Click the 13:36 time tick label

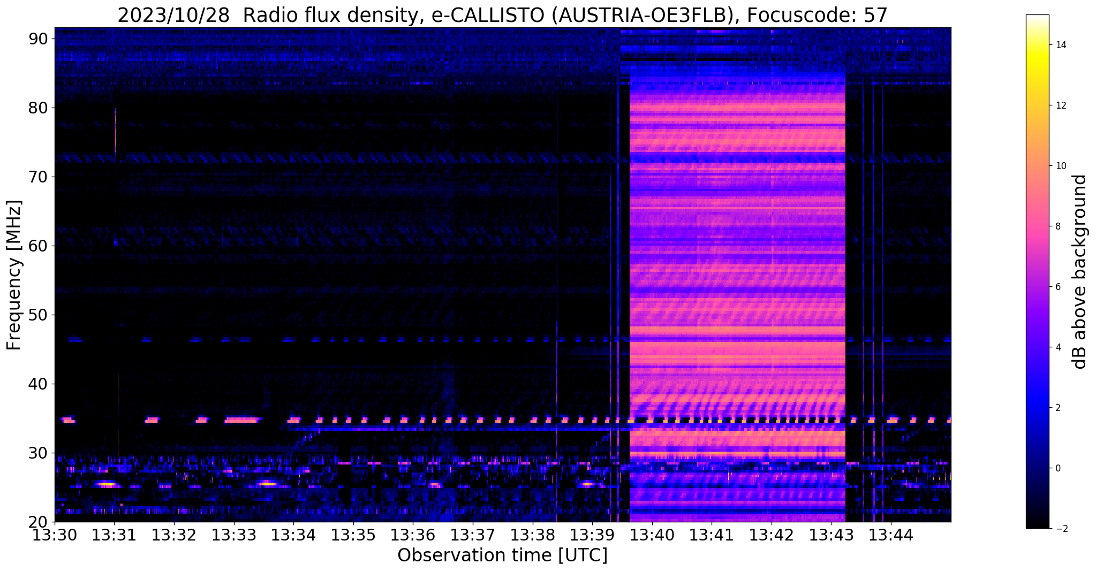[x=413, y=535]
